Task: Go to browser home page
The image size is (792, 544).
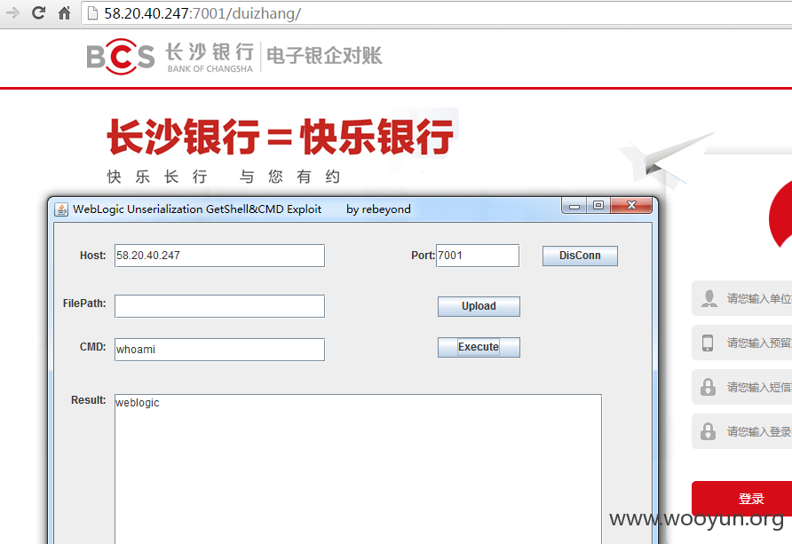Action: tap(64, 12)
